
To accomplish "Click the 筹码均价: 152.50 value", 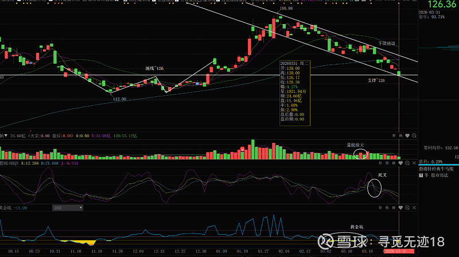I will point(441,148).
